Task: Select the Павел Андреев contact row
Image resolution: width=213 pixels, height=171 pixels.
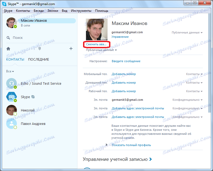Action: (40, 124)
